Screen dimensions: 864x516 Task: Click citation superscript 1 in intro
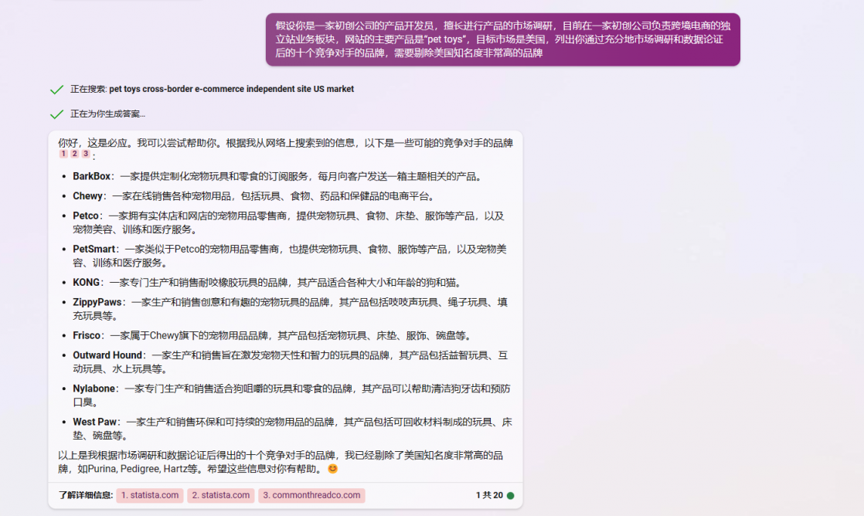[x=63, y=154]
